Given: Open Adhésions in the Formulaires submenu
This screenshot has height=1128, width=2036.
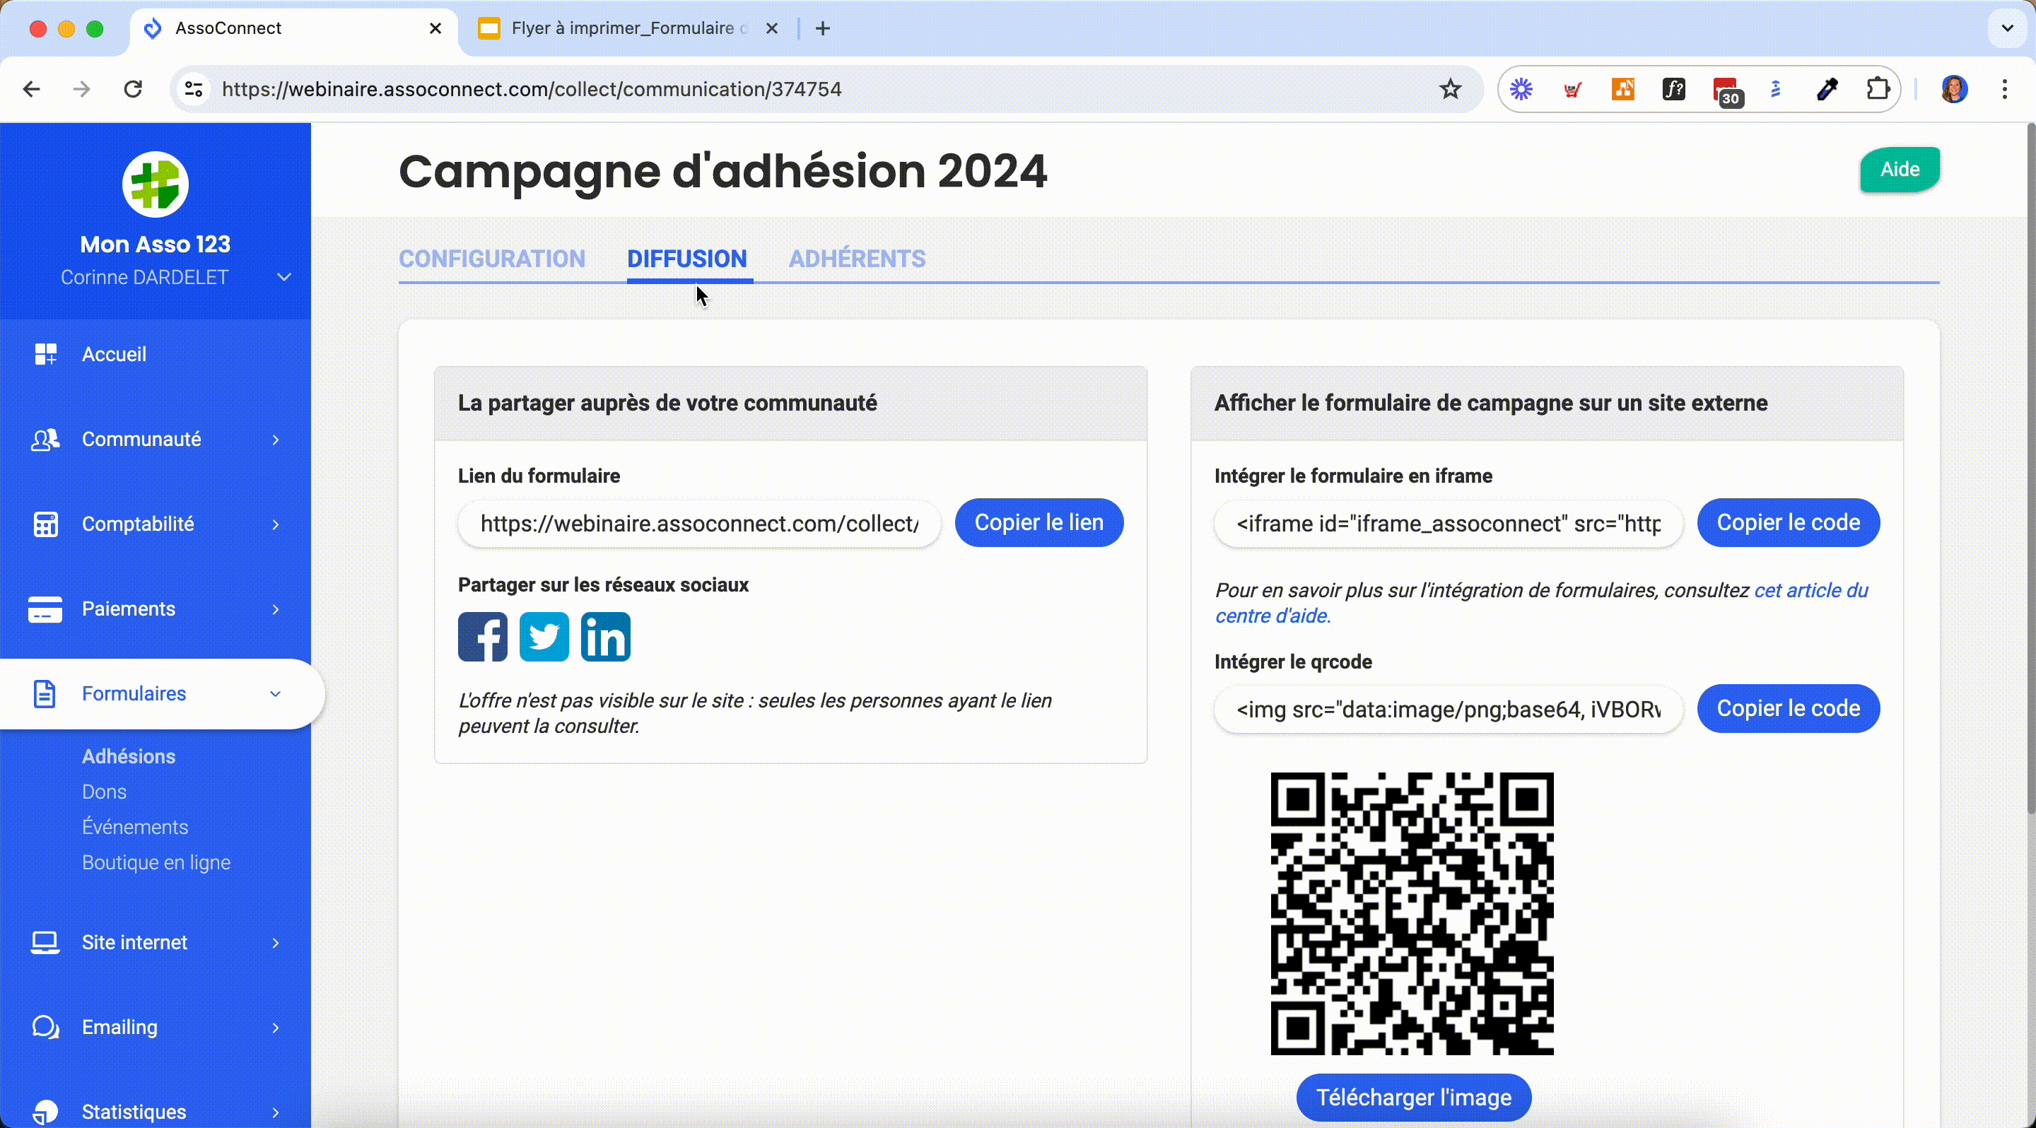Looking at the screenshot, I should (129, 756).
